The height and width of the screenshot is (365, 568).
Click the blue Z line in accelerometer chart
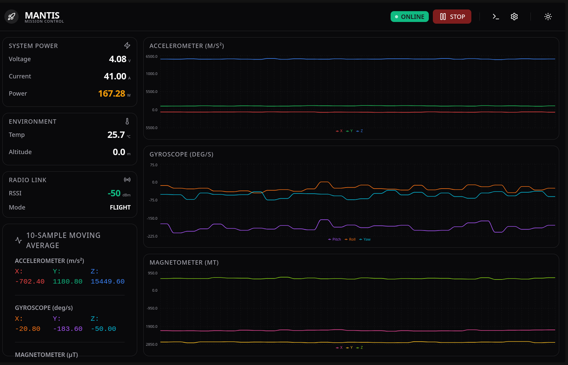[x=357, y=59]
